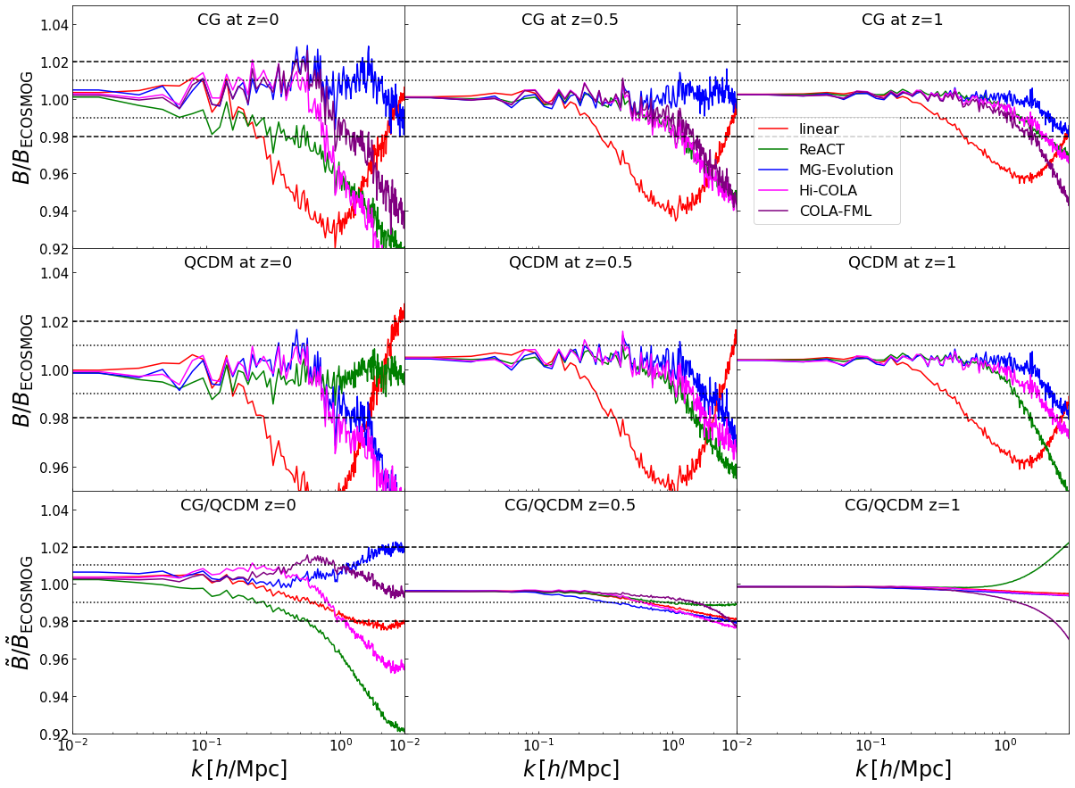The height and width of the screenshot is (788, 1075).
Task: Click the 'CG/QCDM z=0' panel title
Action: pos(238,505)
